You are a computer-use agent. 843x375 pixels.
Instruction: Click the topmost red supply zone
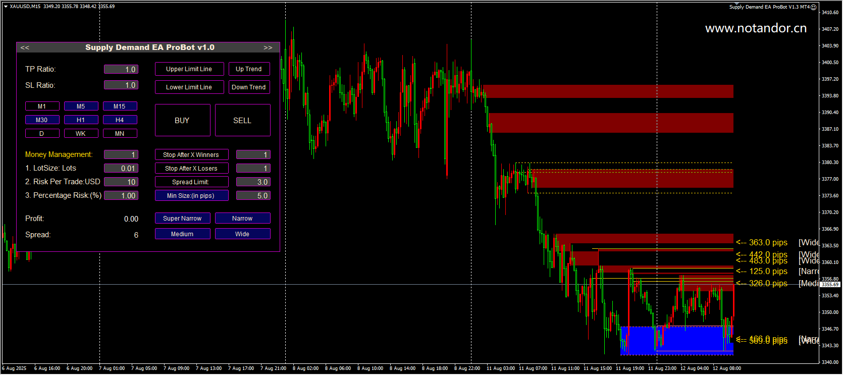pyautogui.click(x=608, y=91)
